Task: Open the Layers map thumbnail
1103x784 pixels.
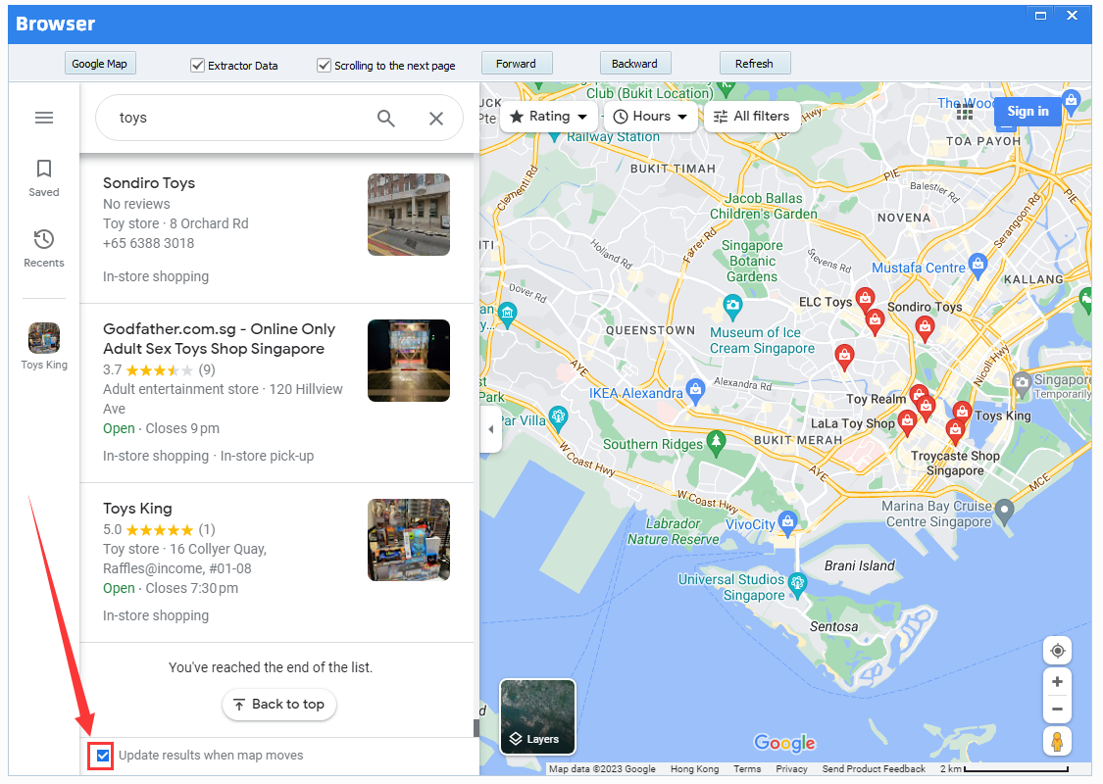Action: point(537,716)
